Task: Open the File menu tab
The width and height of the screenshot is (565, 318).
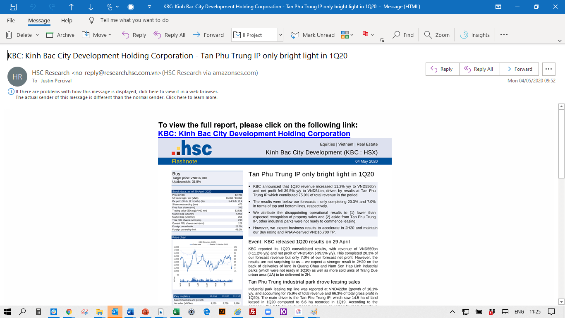Action: [11, 20]
